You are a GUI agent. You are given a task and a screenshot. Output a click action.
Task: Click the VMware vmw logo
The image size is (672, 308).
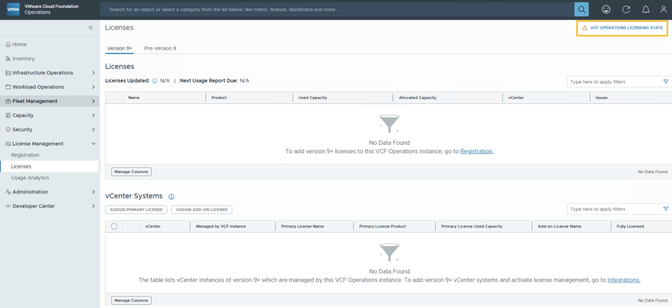click(x=13, y=9)
